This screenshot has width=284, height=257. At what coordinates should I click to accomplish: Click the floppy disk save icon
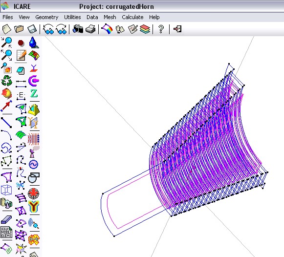click(32, 29)
